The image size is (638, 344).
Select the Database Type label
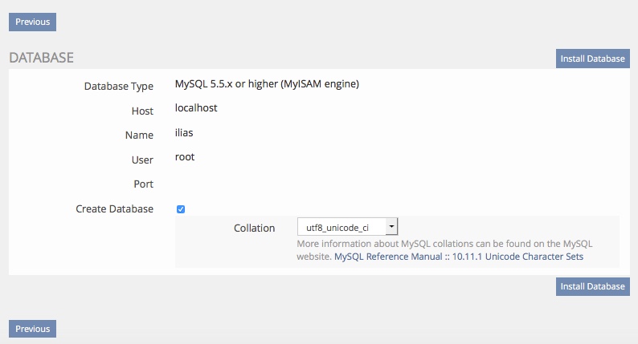(118, 87)
